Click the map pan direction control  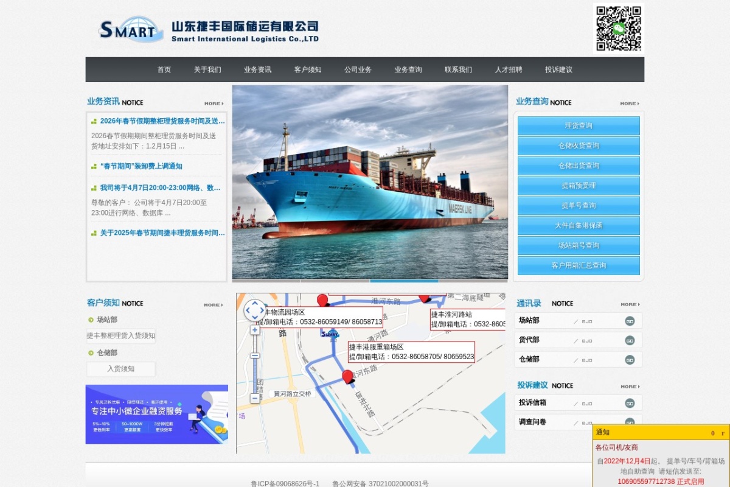pyautogui.click(x=255, y=310)
